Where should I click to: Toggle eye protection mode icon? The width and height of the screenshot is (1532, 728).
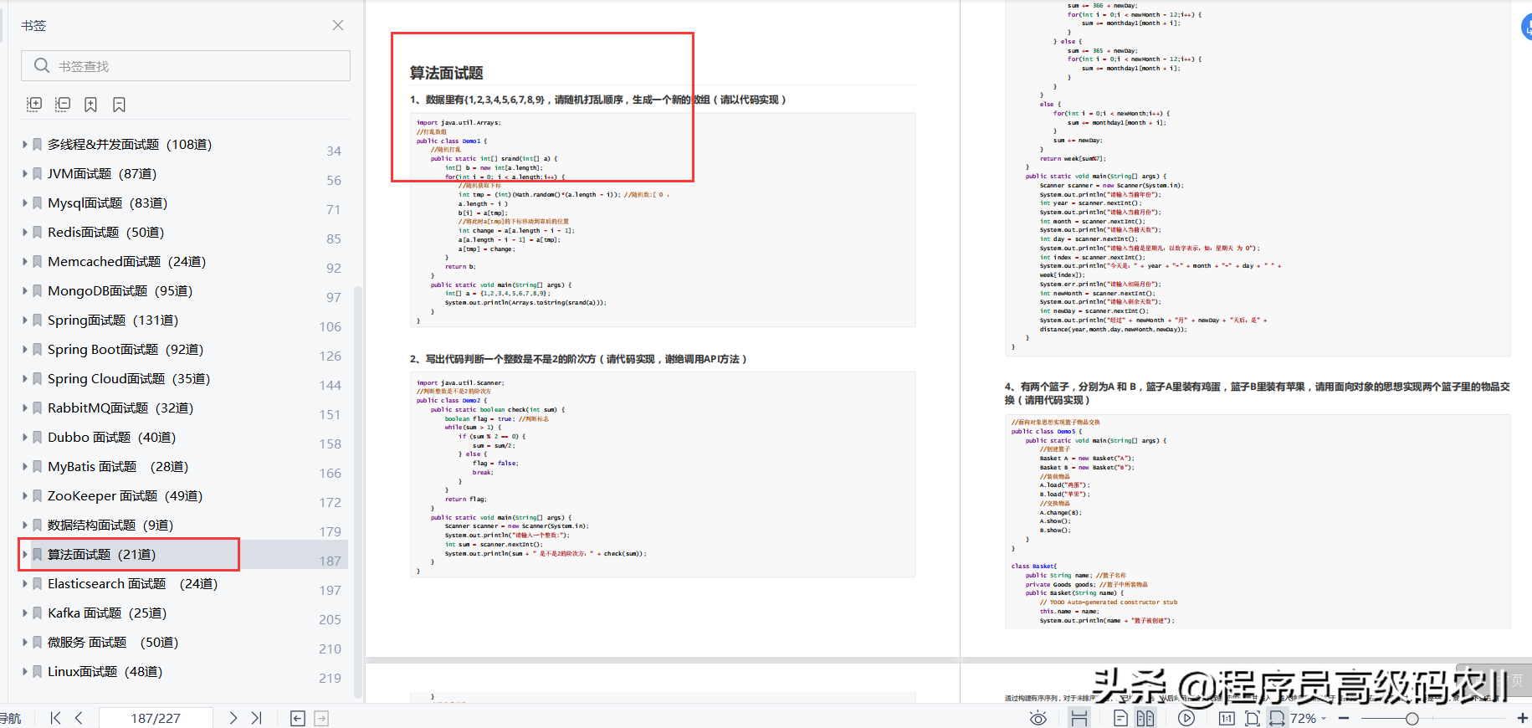point(1038,718)
